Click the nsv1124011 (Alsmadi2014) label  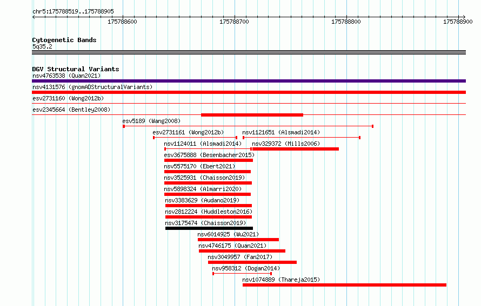[203, 144]
